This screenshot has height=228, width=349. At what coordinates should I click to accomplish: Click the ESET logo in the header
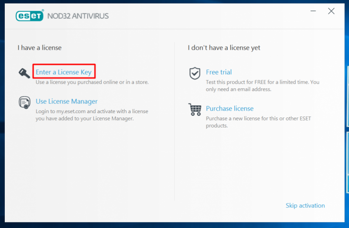tap(29, 16)
